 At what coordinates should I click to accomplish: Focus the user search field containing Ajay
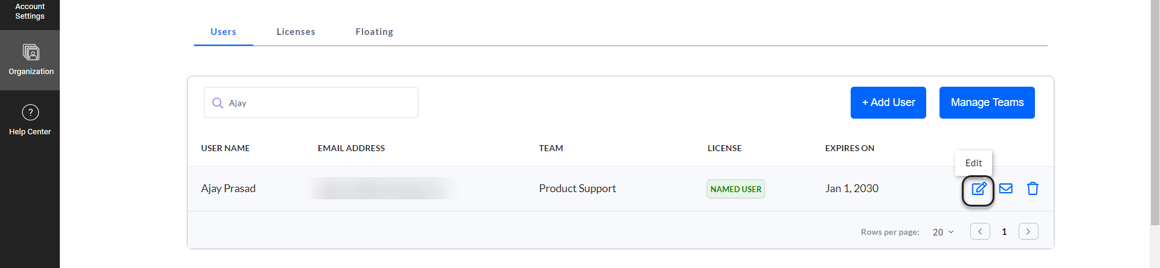(x=311, y=102)
